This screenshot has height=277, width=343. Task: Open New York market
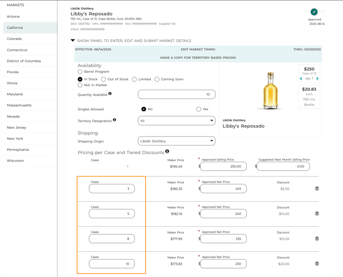click(x=30, y=138)
